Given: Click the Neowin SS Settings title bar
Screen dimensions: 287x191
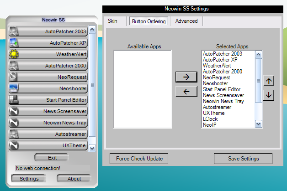Looking at the screenshot, I should pos(193,9).
